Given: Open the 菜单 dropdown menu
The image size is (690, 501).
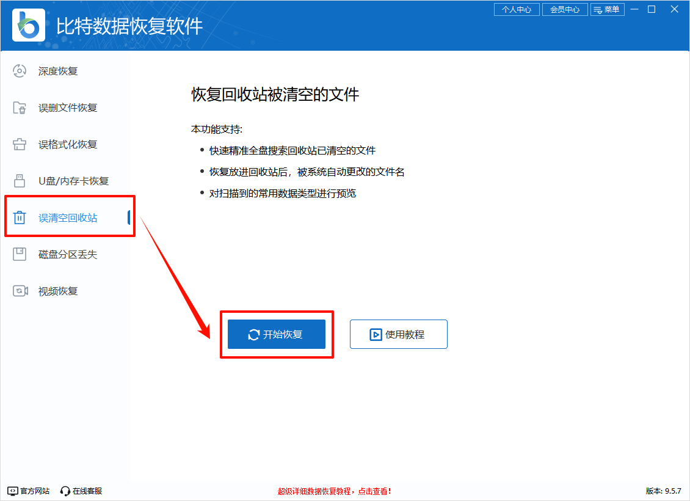Looking at the screenshot, I should pyautogui.click(x=608, y=9).
